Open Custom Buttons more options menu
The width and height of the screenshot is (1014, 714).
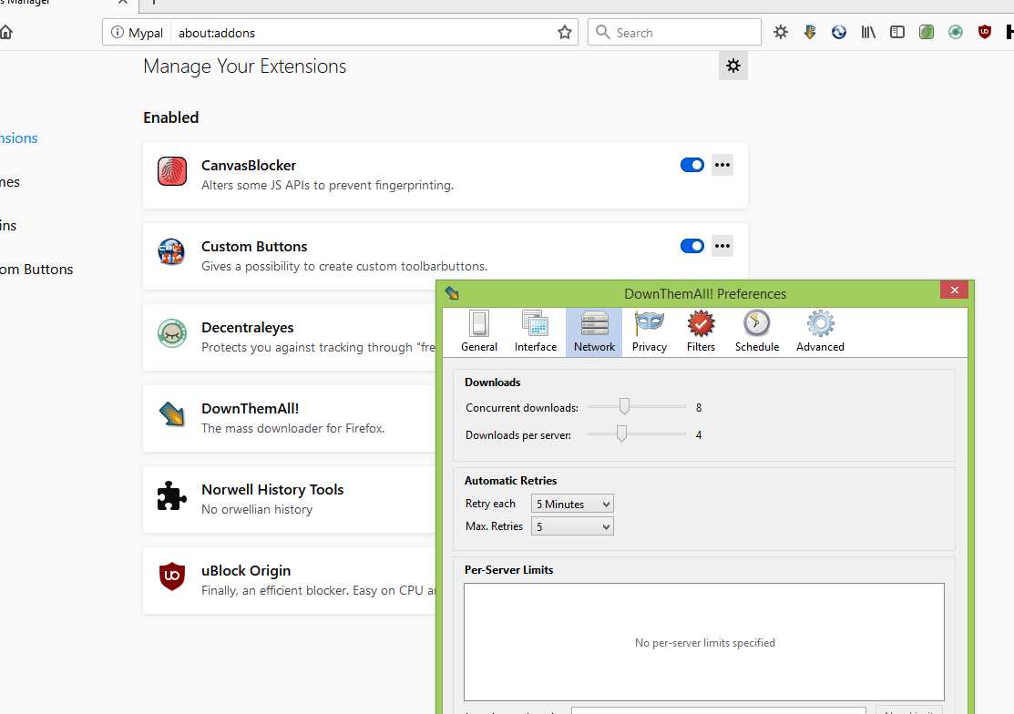pos(722,246)
